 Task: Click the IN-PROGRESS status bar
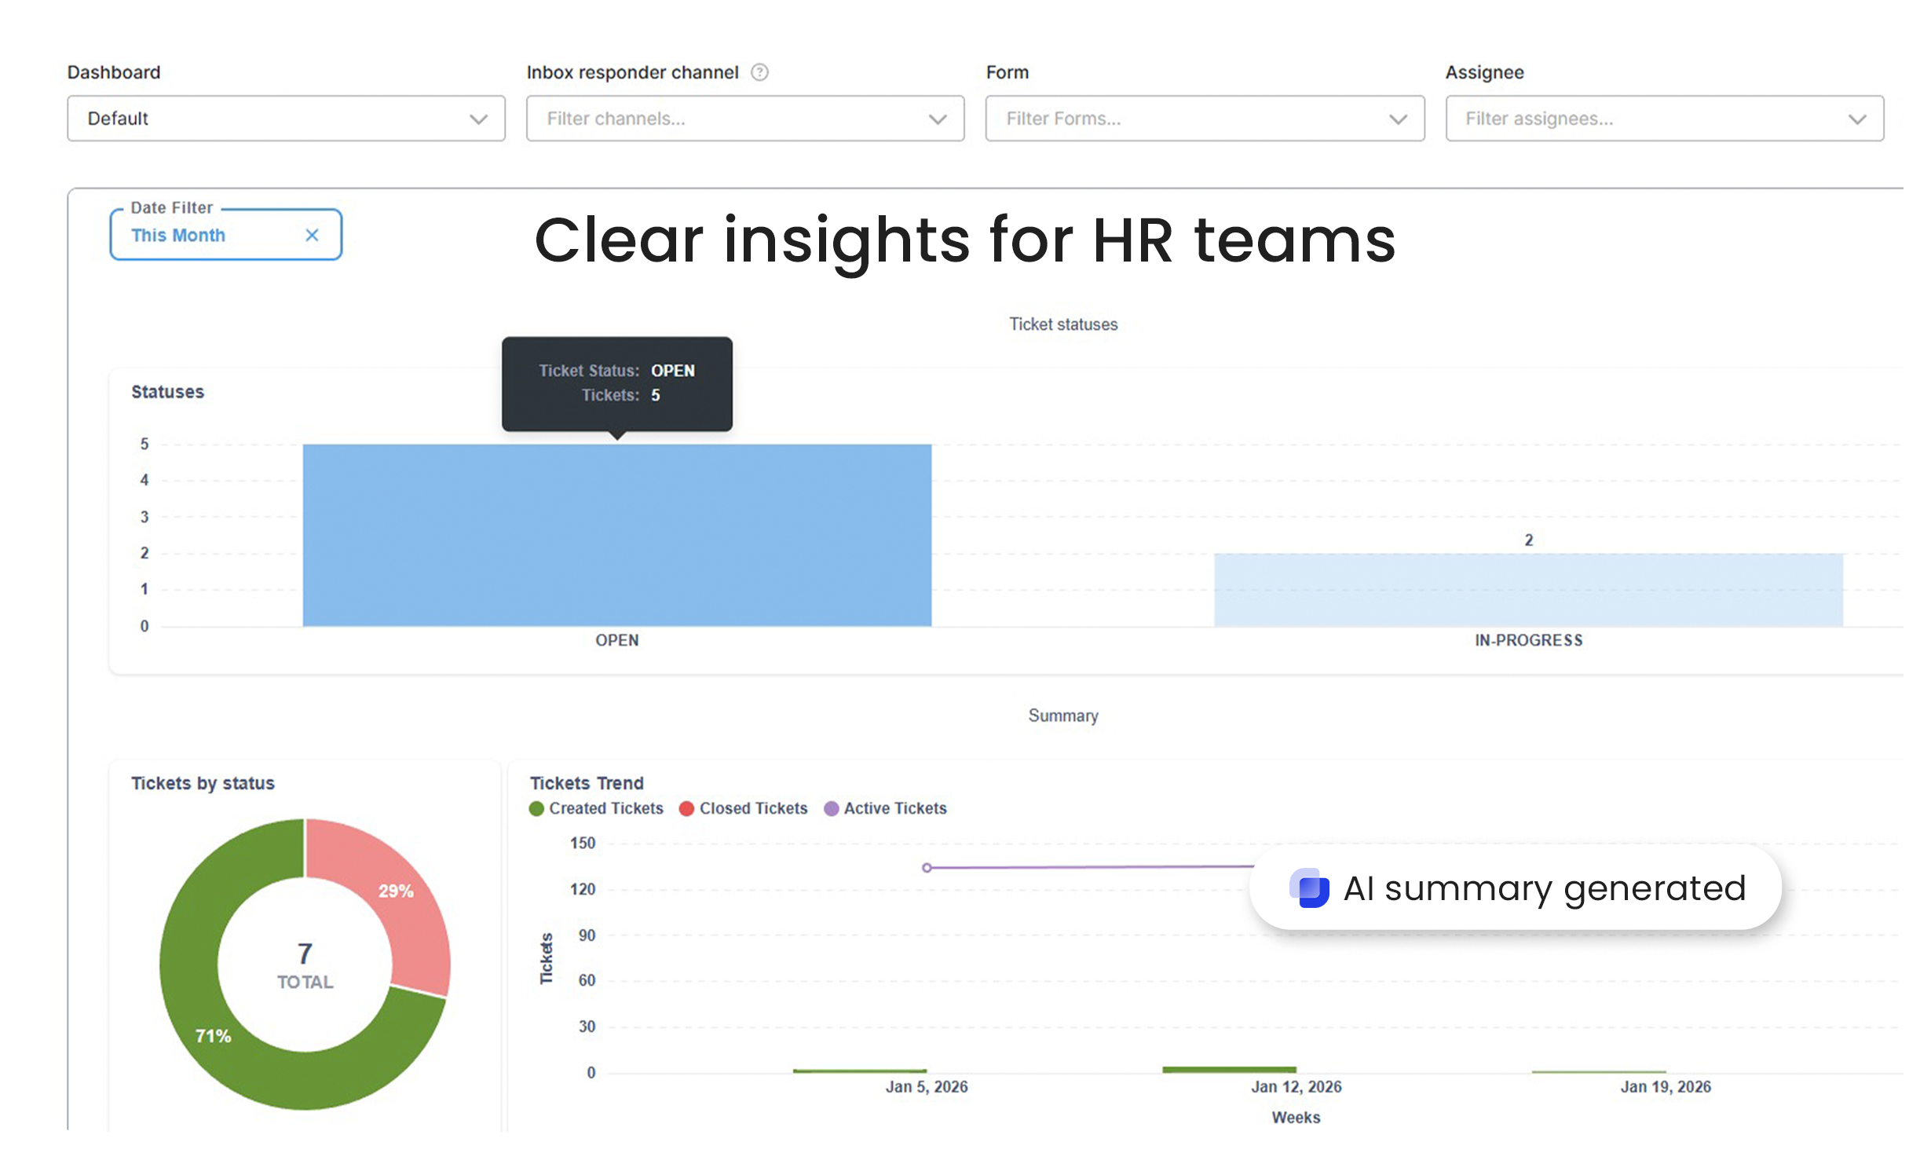click(1527, 590)
